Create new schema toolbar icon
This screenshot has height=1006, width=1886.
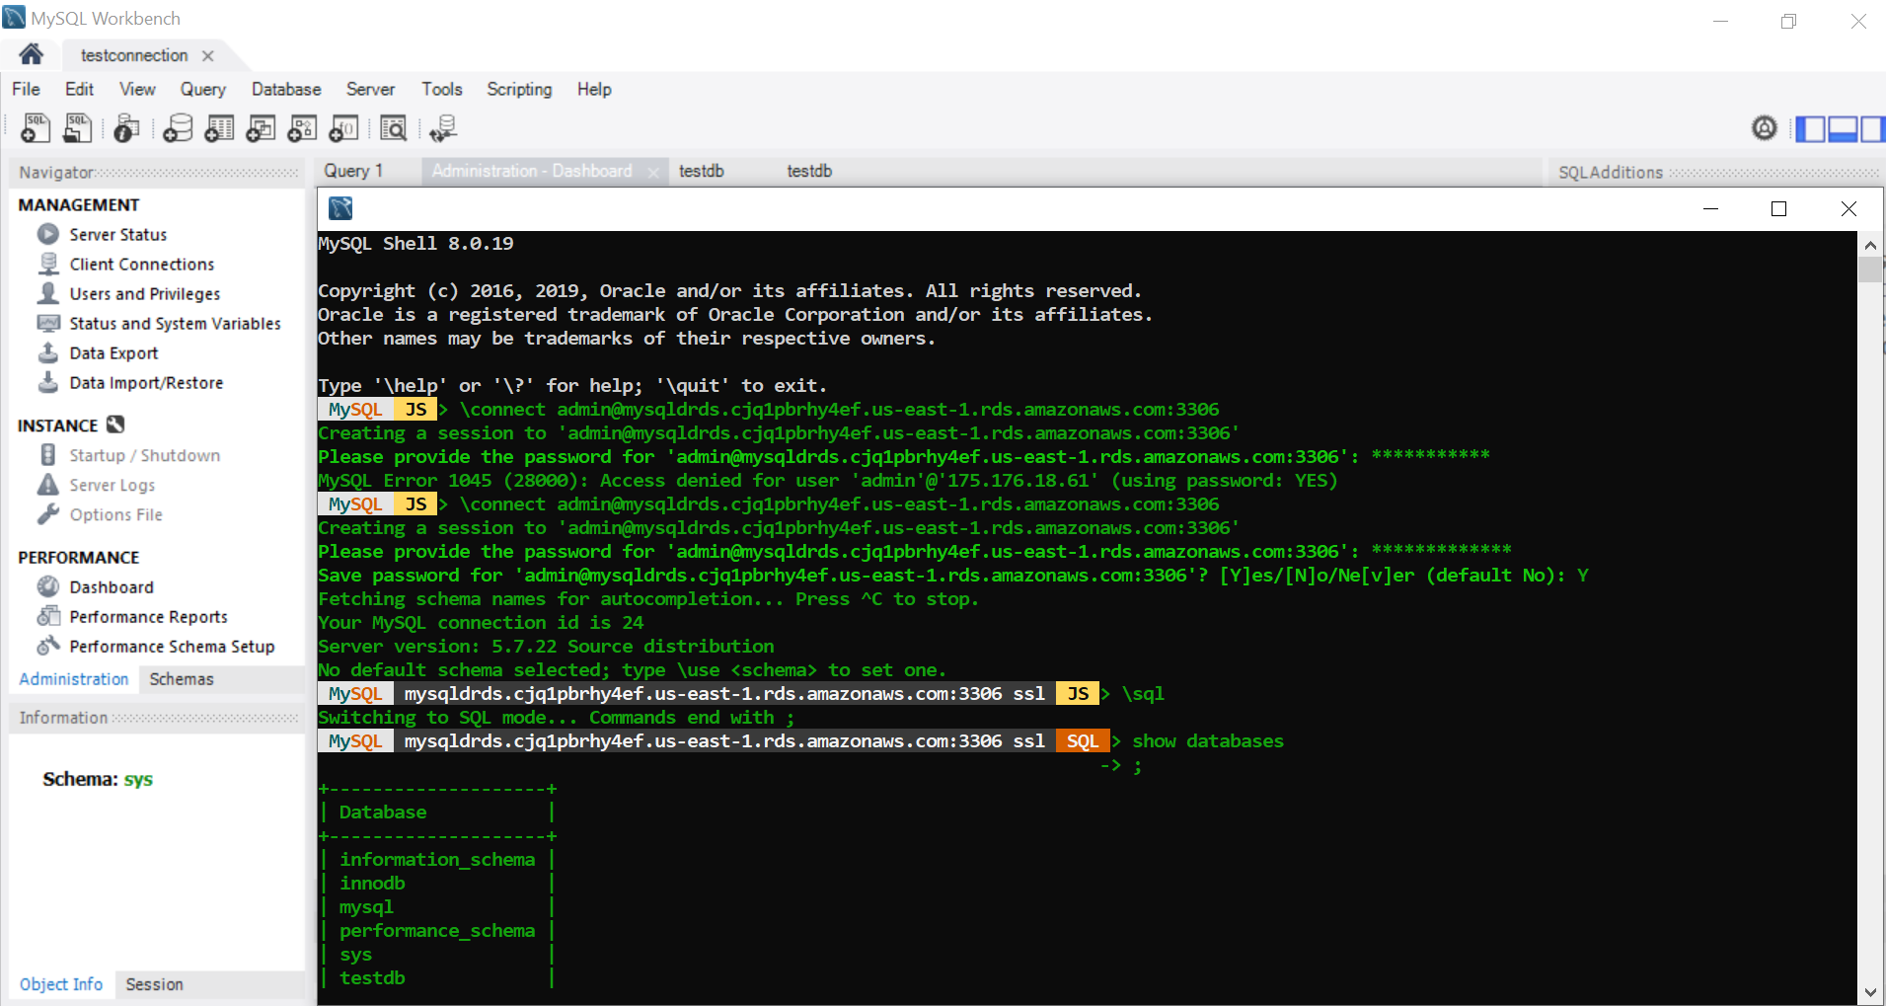pyautogui.click(x=178, y=128)
